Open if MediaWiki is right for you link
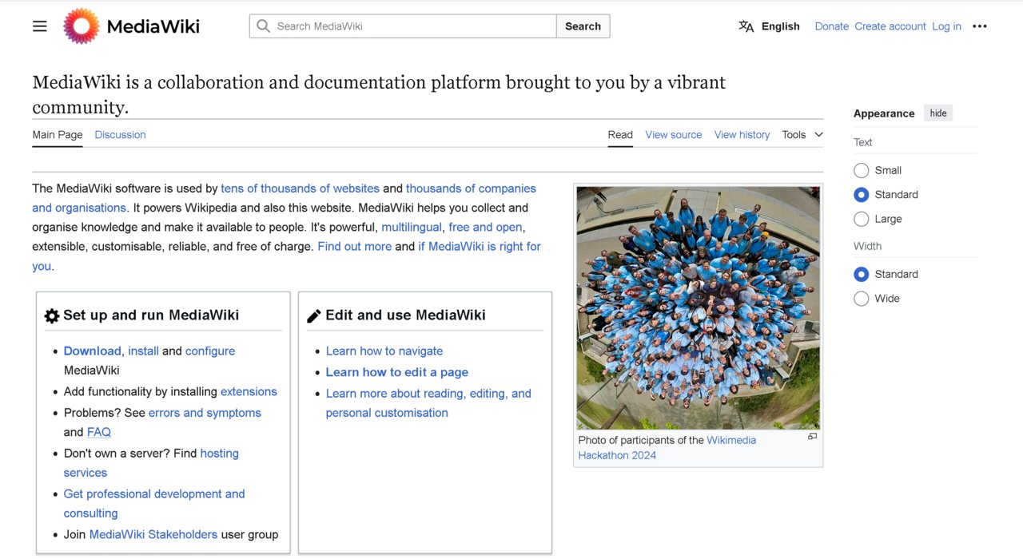Viewport: 1023px width, 559px height. pyautogui.click(x=480, y=247)
